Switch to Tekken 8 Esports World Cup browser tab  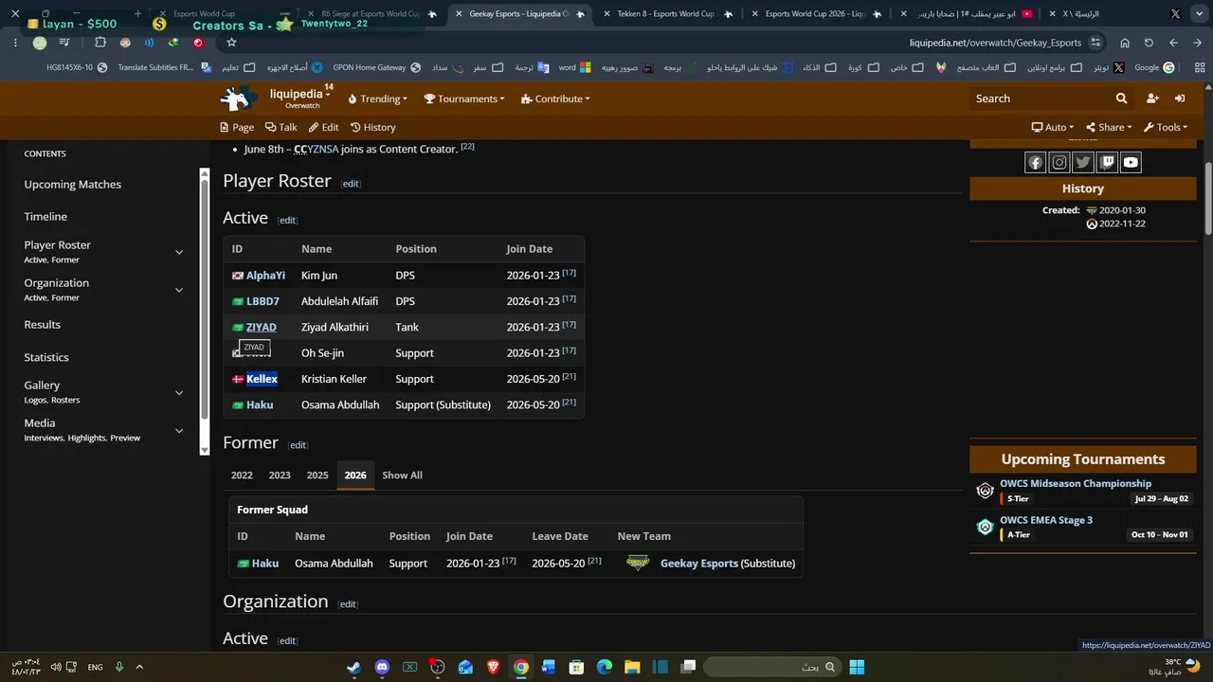(665, 14)
